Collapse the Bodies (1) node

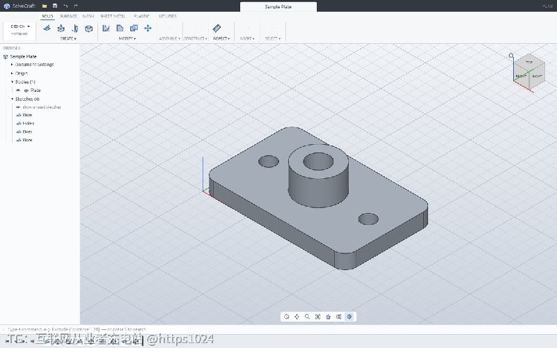[12, 81]
